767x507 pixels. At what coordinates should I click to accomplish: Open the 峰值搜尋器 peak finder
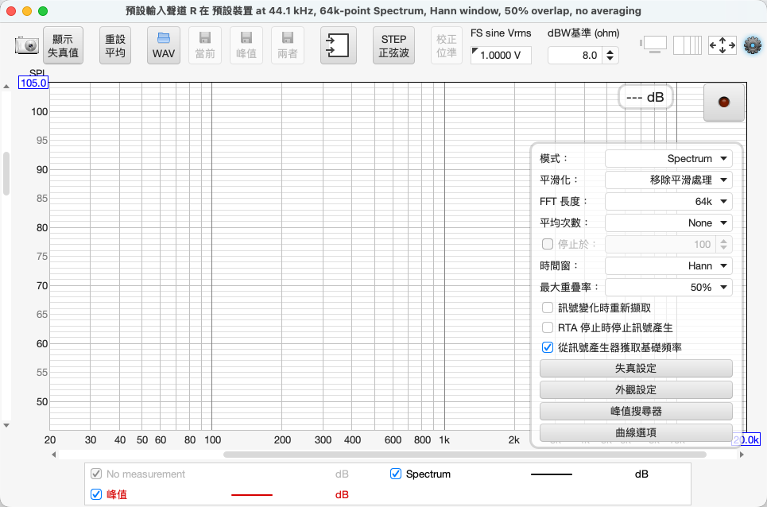tap(636, 411)
